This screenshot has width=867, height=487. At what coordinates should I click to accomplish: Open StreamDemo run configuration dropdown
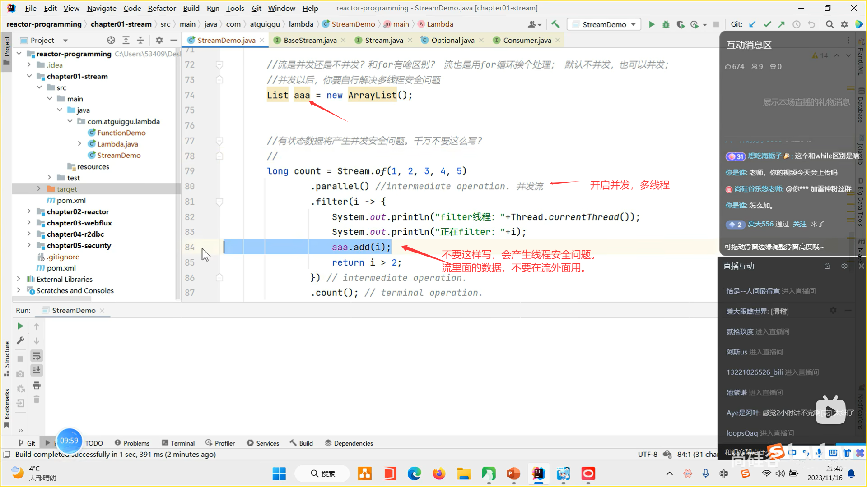[x=633, y=24]
